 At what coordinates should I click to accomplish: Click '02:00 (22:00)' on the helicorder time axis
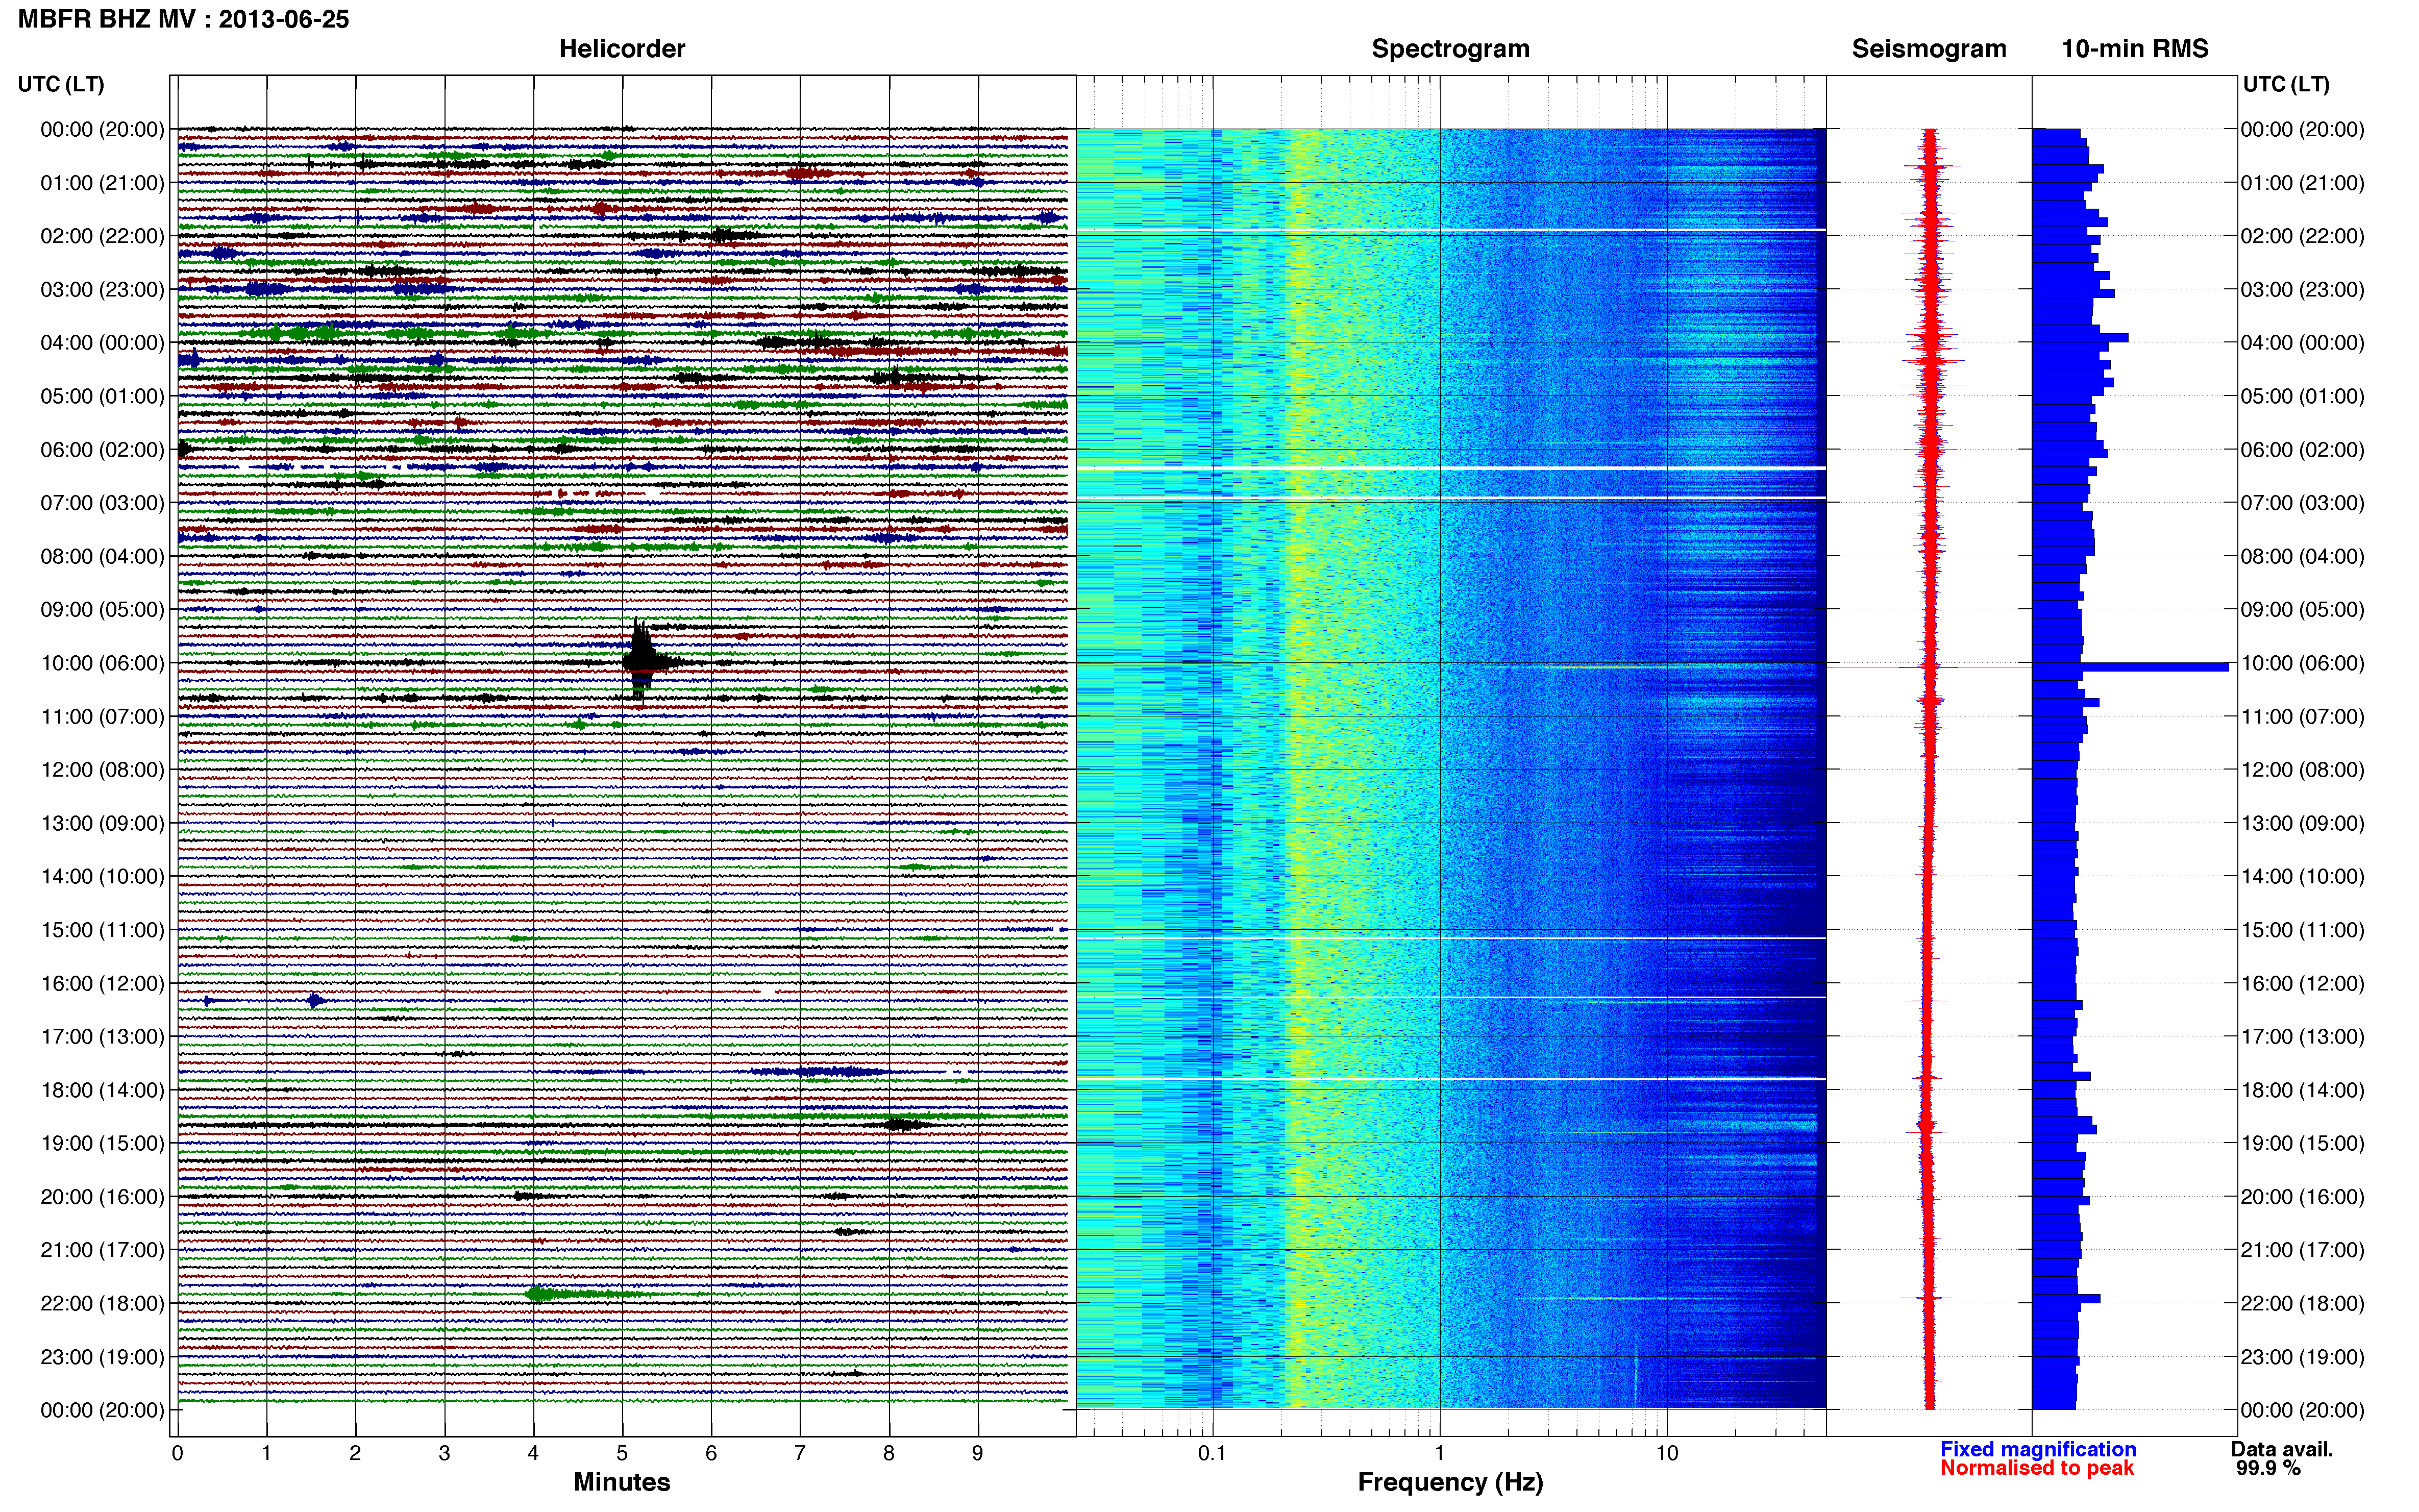coord(102,236)
